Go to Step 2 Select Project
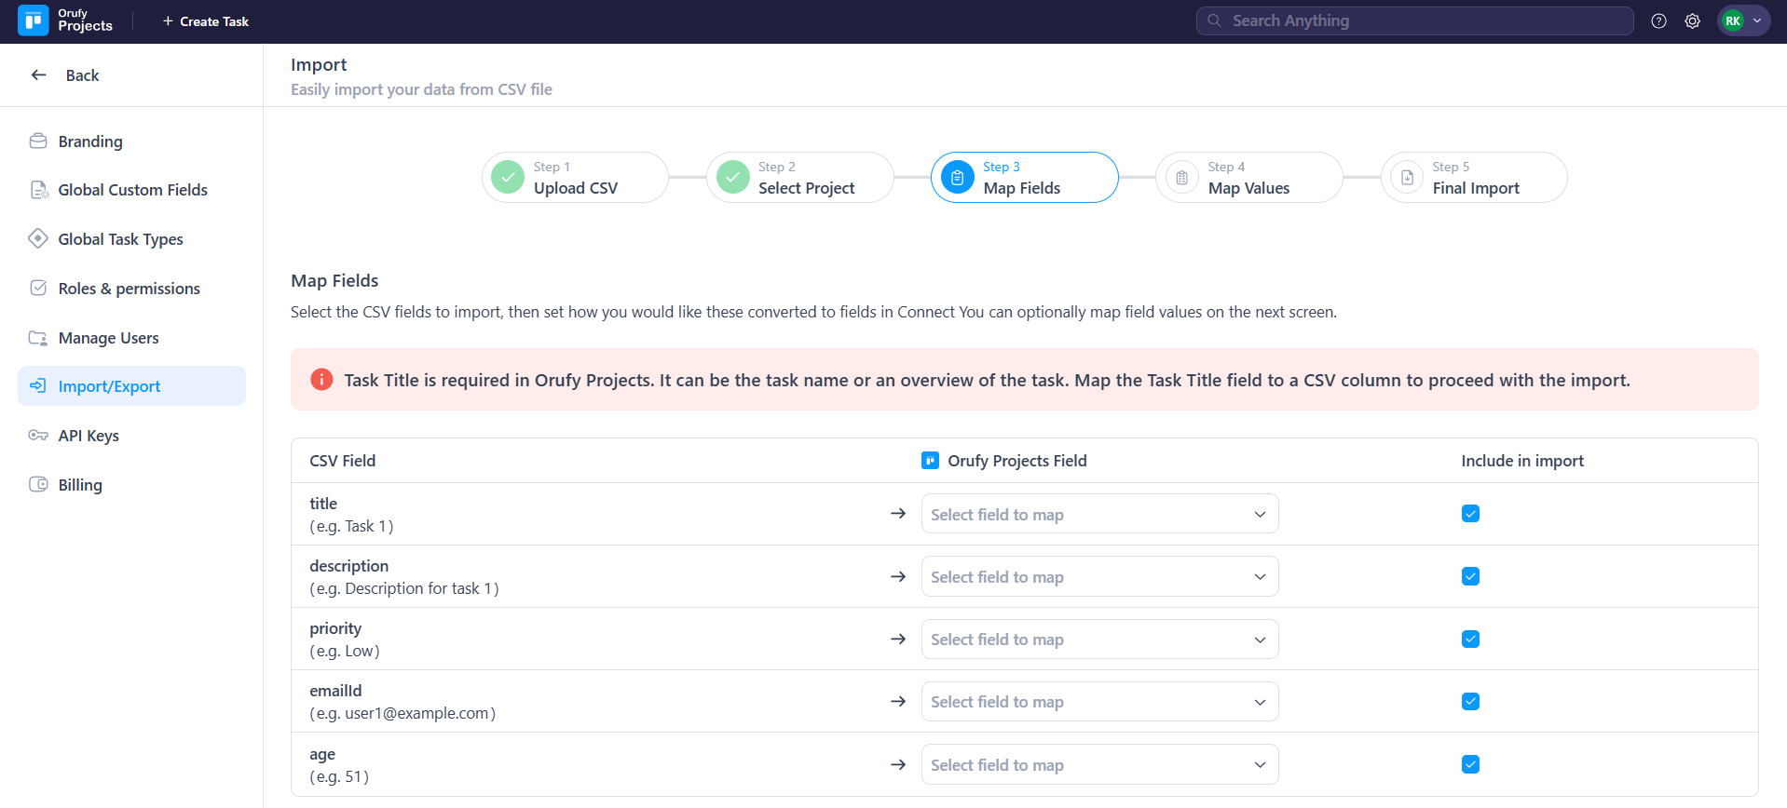 (x=799, y=178)
